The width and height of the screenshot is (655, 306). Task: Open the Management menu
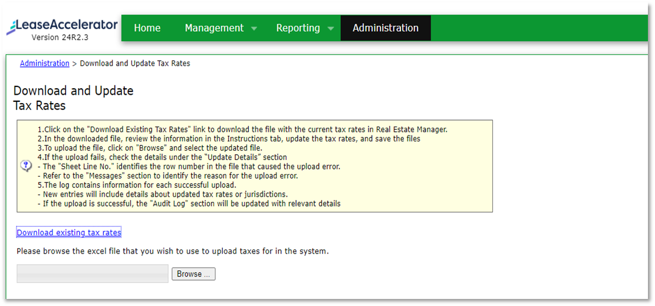214,28
